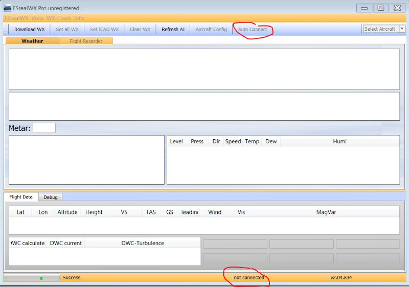Click the 'not connected' status text
Image resolution: width=409 pixels, height=287 pixels.
[x=249, y=278]
